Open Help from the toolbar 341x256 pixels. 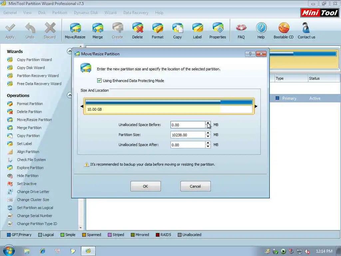coord(261,31)
